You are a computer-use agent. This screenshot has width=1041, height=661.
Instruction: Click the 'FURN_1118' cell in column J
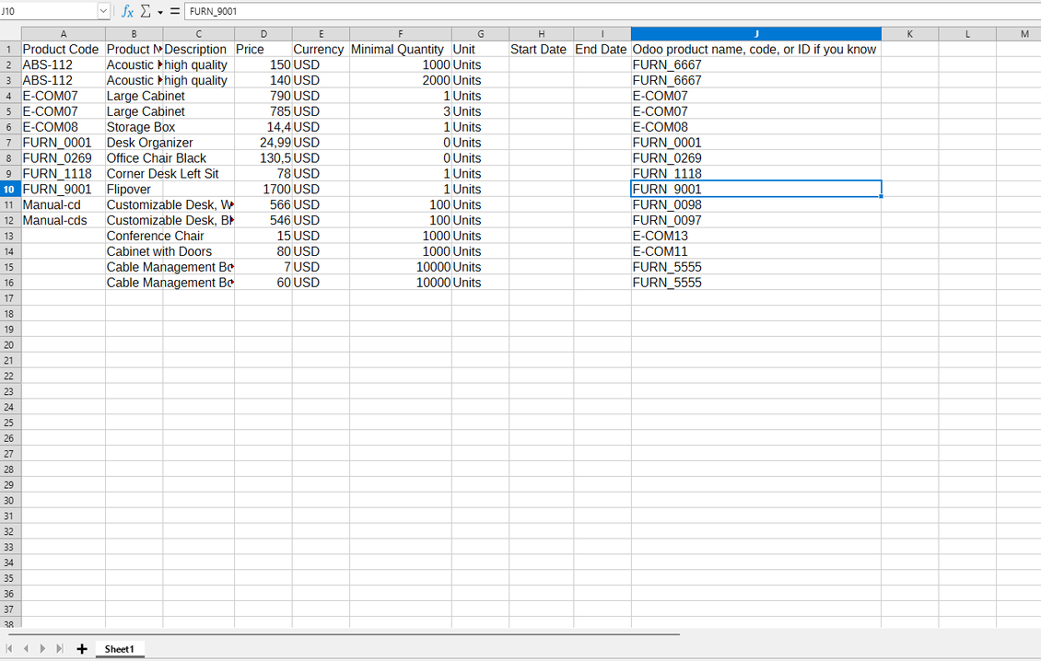coord(756,174)
